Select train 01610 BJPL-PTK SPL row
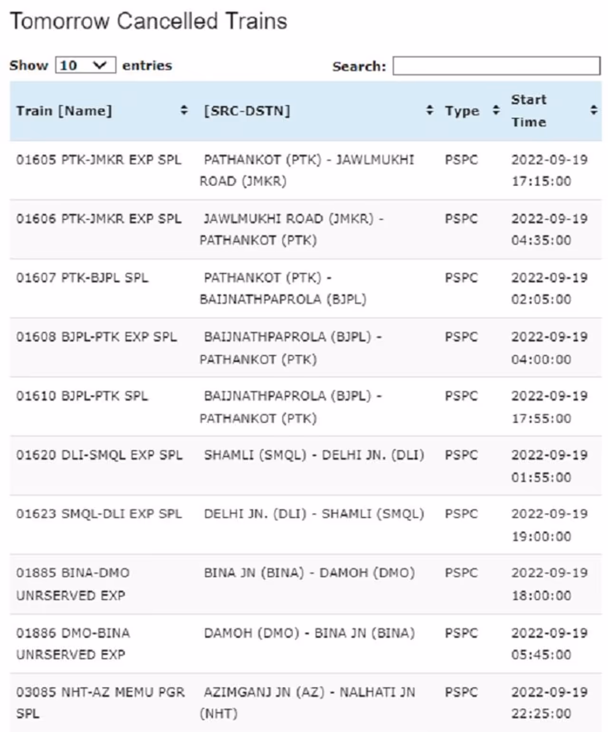The image size is (608, 732). pyautogui.click(x=82, y=396)
